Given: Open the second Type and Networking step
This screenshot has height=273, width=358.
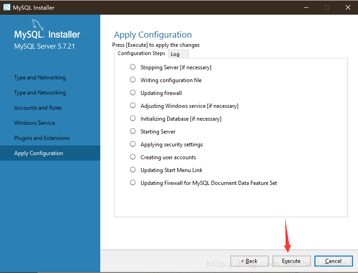Looking at the screenshot, I should [40, 93].
